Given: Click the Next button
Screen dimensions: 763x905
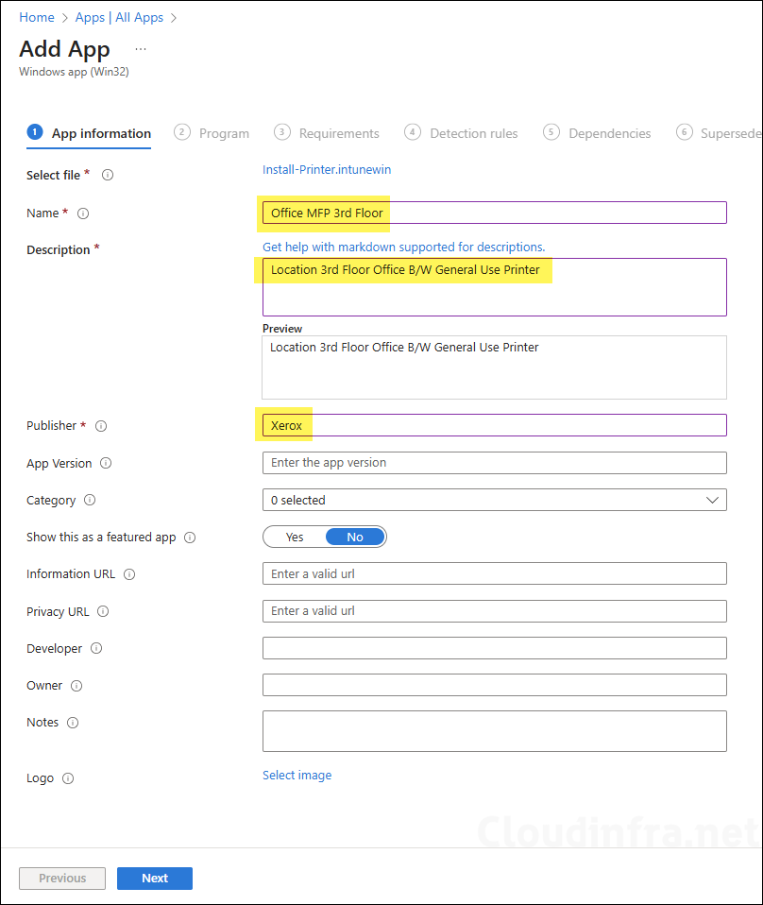Looking at the screenshot, I should click(154, 878).
